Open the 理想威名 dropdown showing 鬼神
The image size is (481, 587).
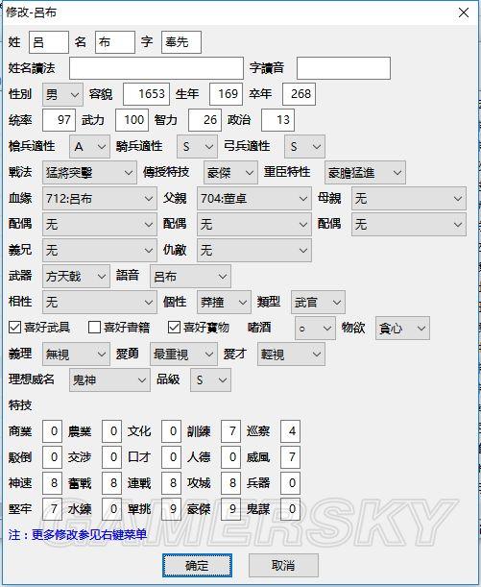tap(109, 380)
